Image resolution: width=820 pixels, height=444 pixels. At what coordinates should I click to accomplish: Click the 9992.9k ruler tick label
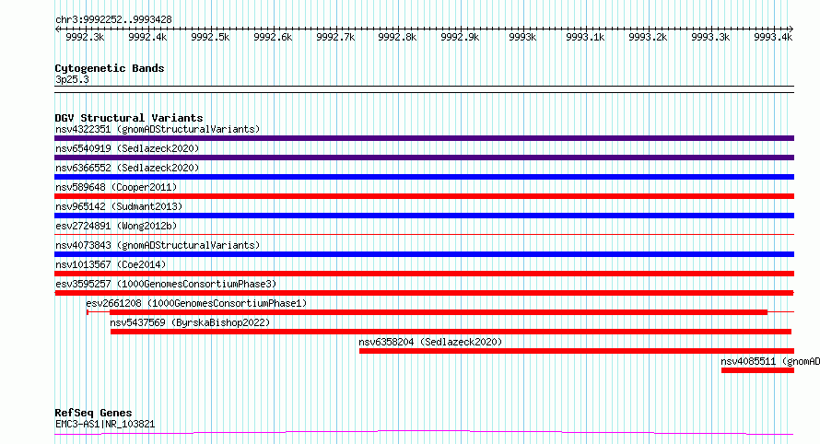[460, 37]
